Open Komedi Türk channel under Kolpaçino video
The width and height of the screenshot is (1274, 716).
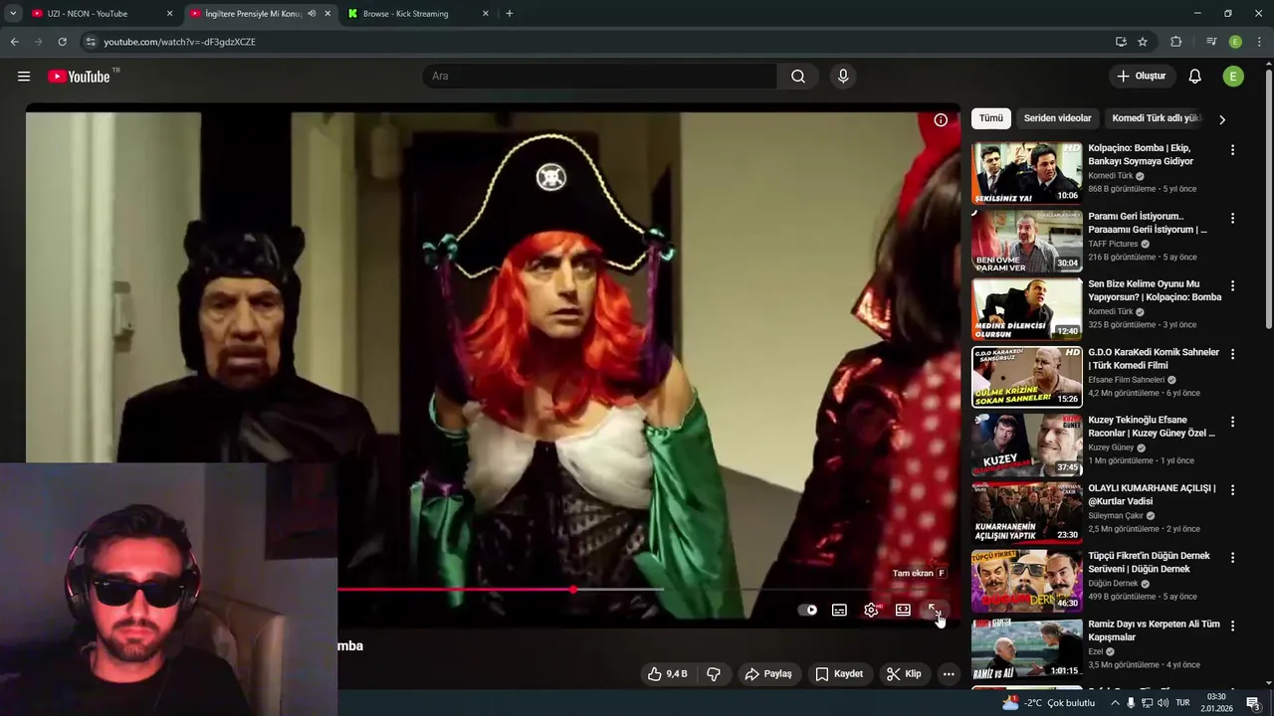tap(1111, 176)
